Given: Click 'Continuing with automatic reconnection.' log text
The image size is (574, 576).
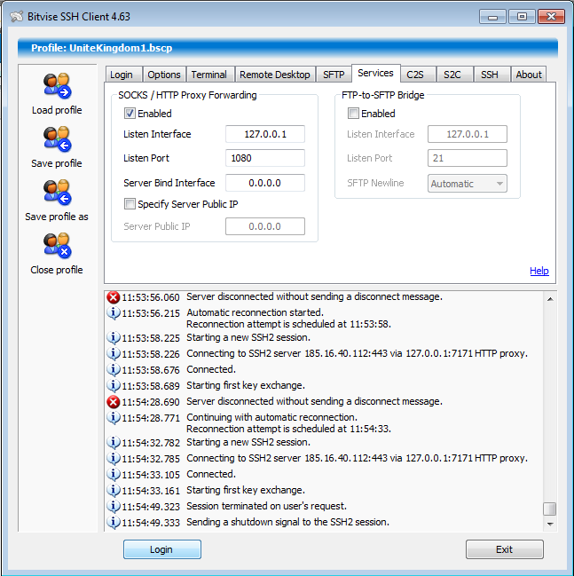Looking at the screenshot, I should click(271, 417).
